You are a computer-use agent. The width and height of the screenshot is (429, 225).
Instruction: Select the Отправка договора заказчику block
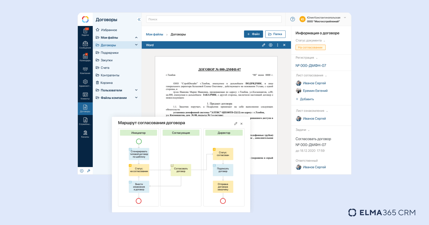click(223, 187)
